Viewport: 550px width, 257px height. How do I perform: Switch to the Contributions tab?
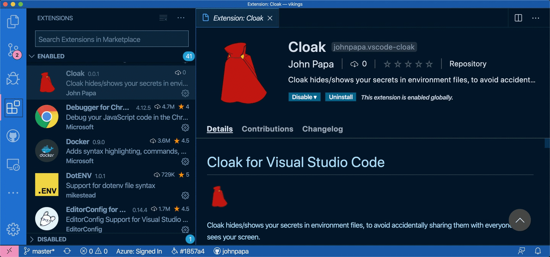click(267, 129)
